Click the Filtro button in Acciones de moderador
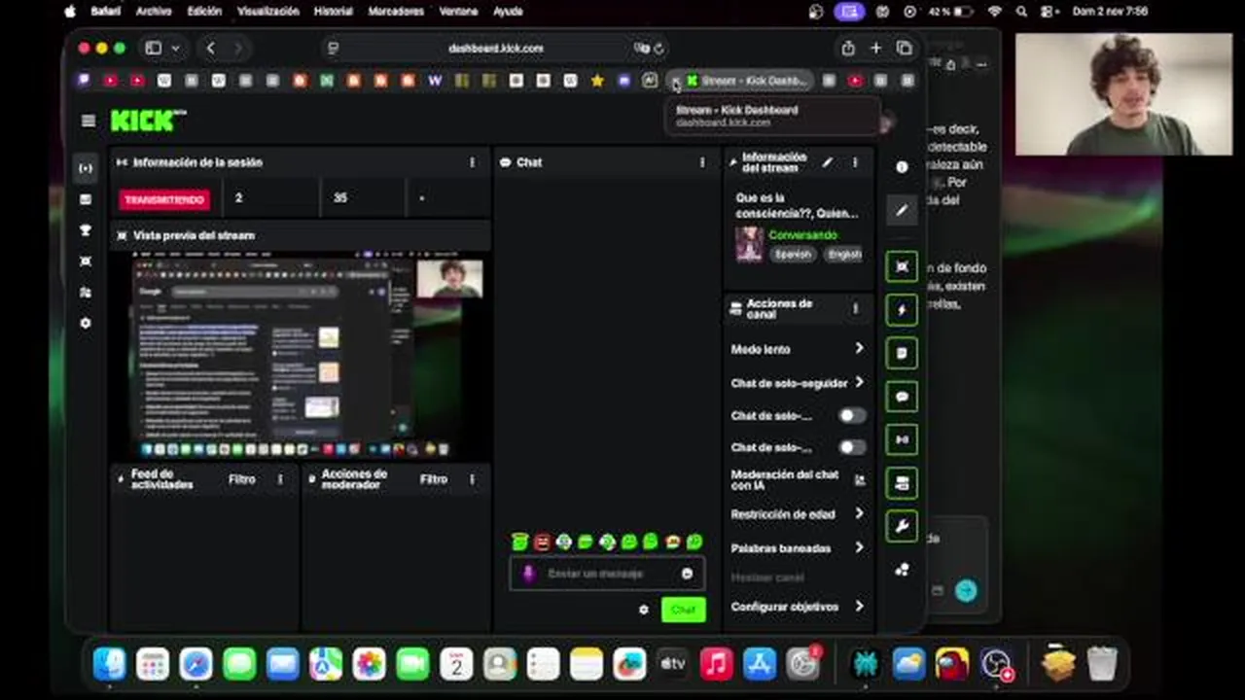The width and height of the screenshot is (1245, 700). pos(434,479)
